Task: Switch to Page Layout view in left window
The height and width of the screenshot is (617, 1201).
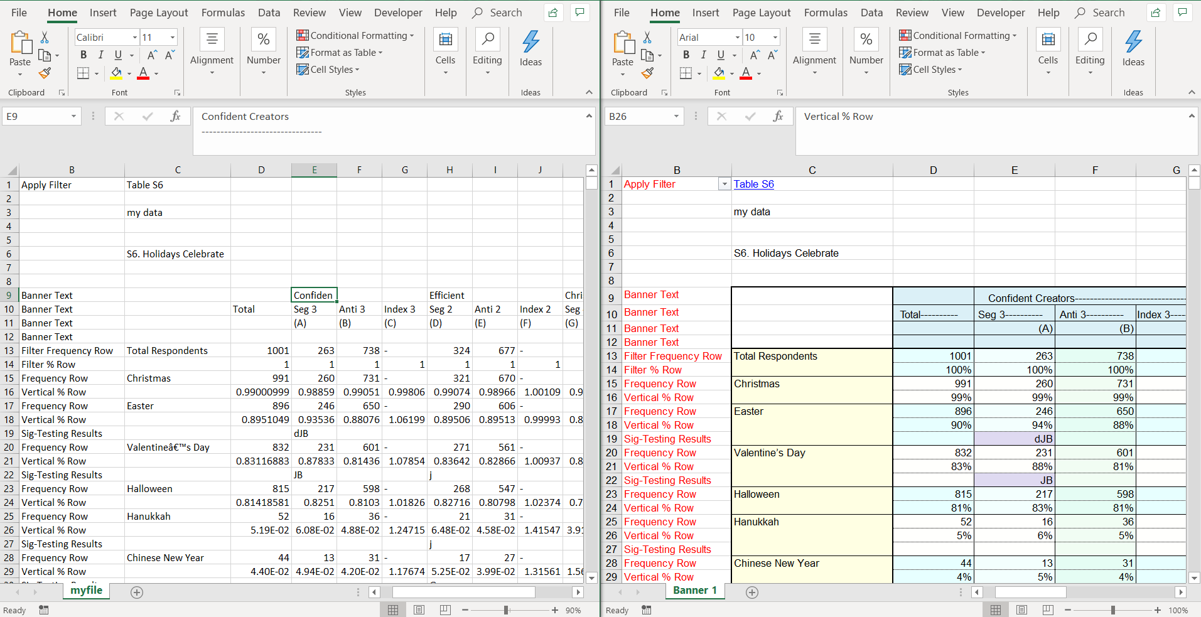Action: coord(419,610)
